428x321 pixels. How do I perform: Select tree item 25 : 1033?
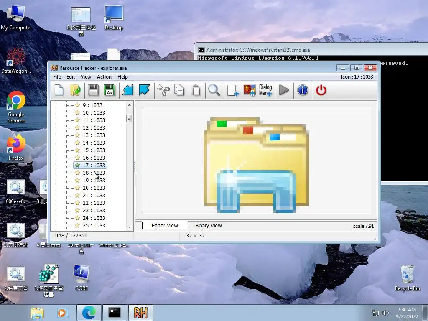point(94,225)
